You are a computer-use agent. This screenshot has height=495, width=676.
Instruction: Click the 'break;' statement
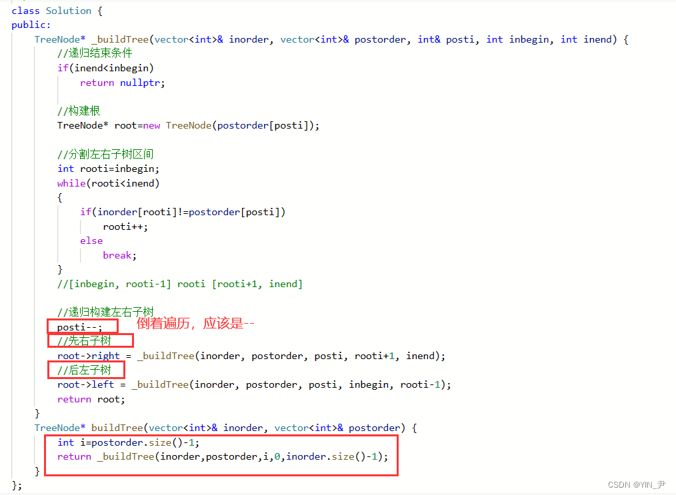pos(119,255)
